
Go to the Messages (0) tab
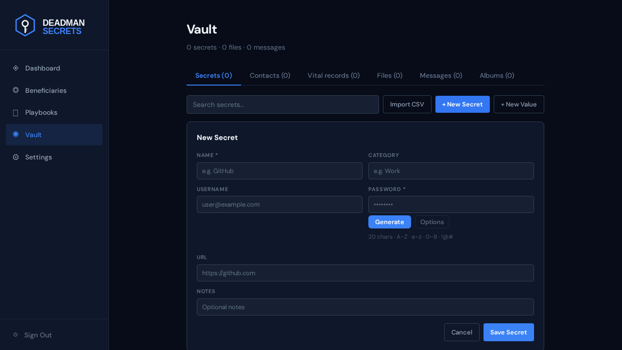click(x=441, y=75)
